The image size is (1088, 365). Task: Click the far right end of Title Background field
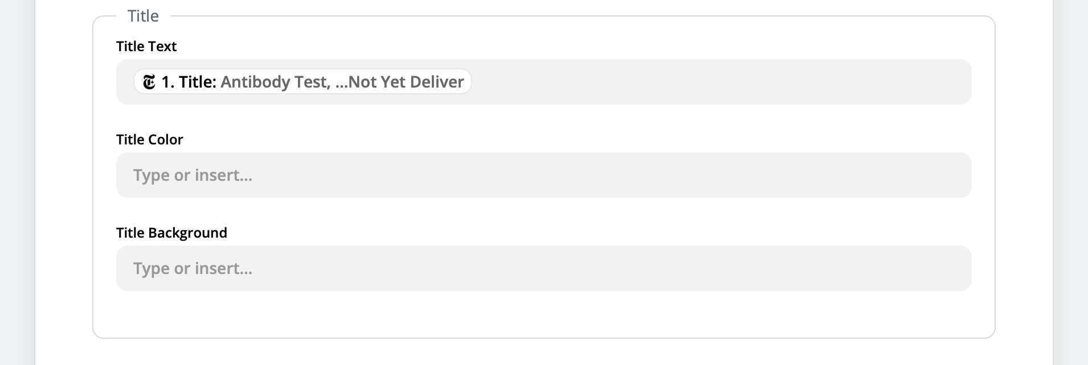[957, 268]
